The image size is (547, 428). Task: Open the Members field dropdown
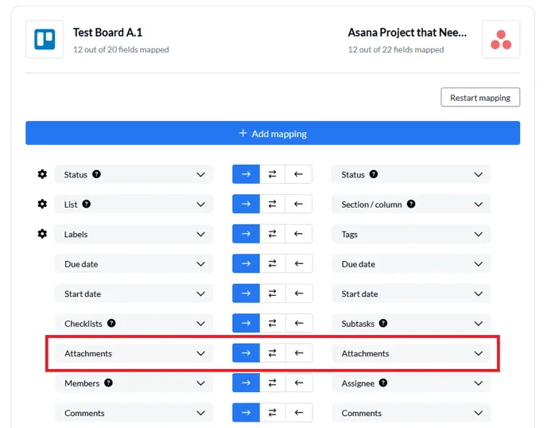click(x=200, y=383)
